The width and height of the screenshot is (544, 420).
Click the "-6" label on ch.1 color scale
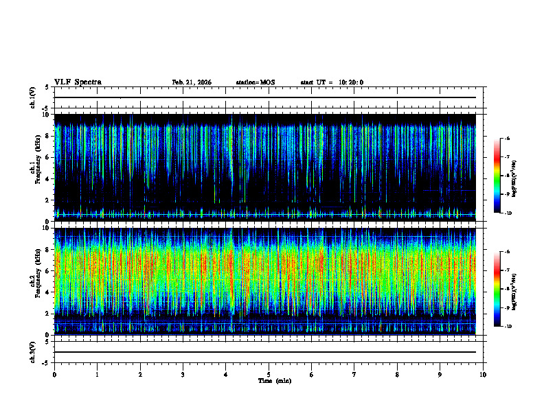[x=507, y=138]
